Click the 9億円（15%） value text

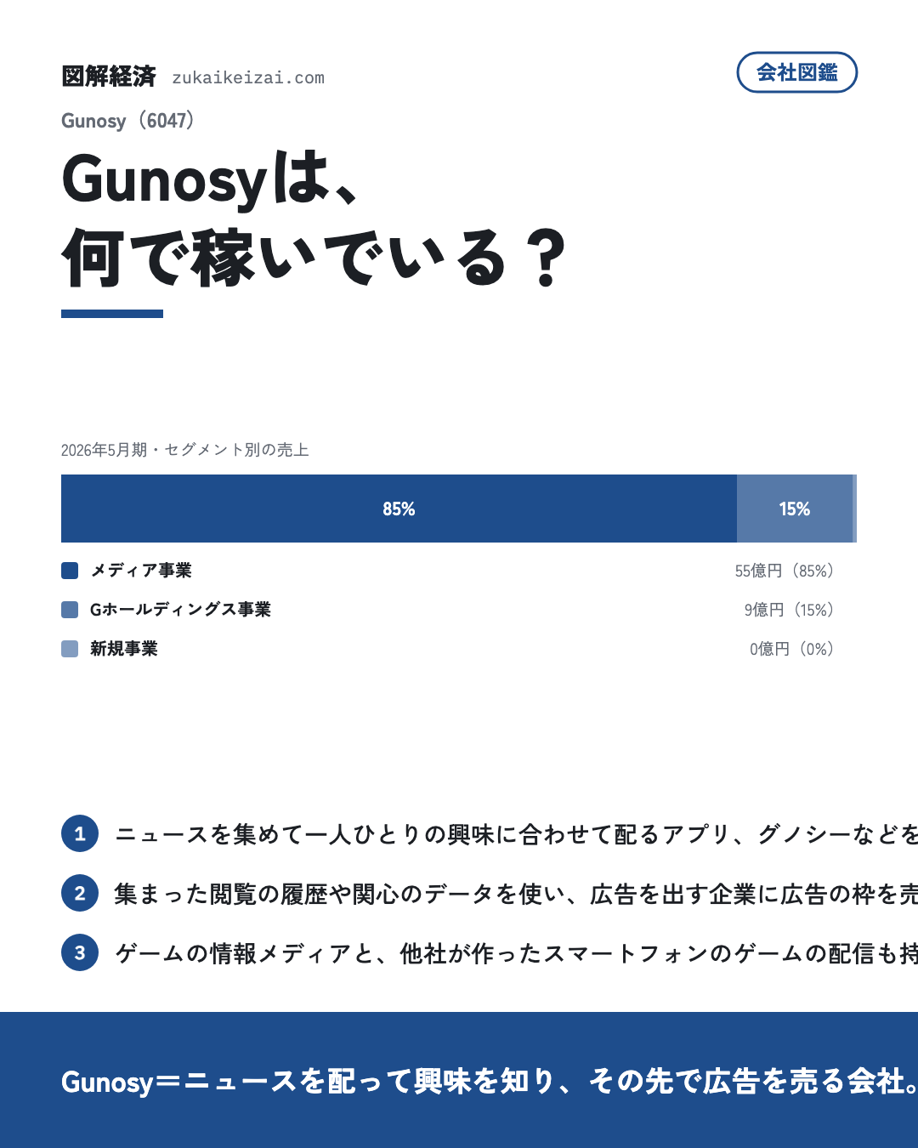tap(790, 610)
